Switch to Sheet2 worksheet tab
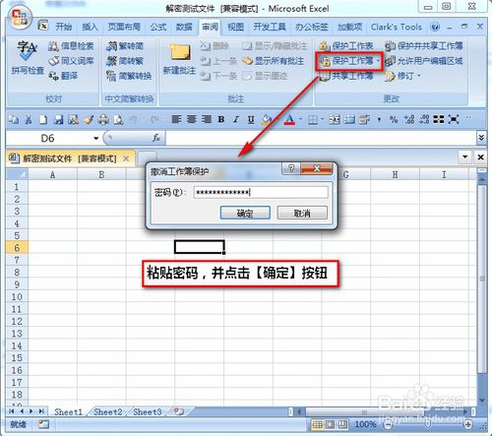 [108, 411]
